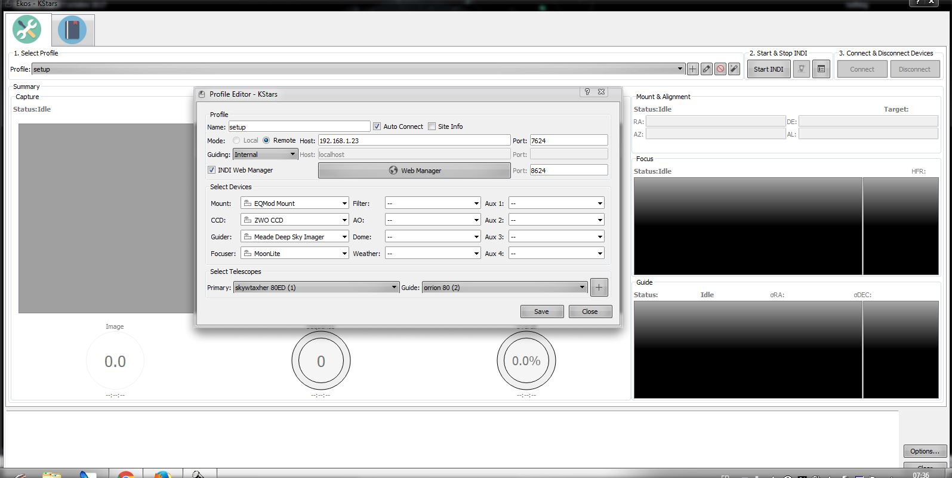Screen dimensions: 952x478
Task: Click the Guiding Host field showing localhost
Action: (414, 155)
